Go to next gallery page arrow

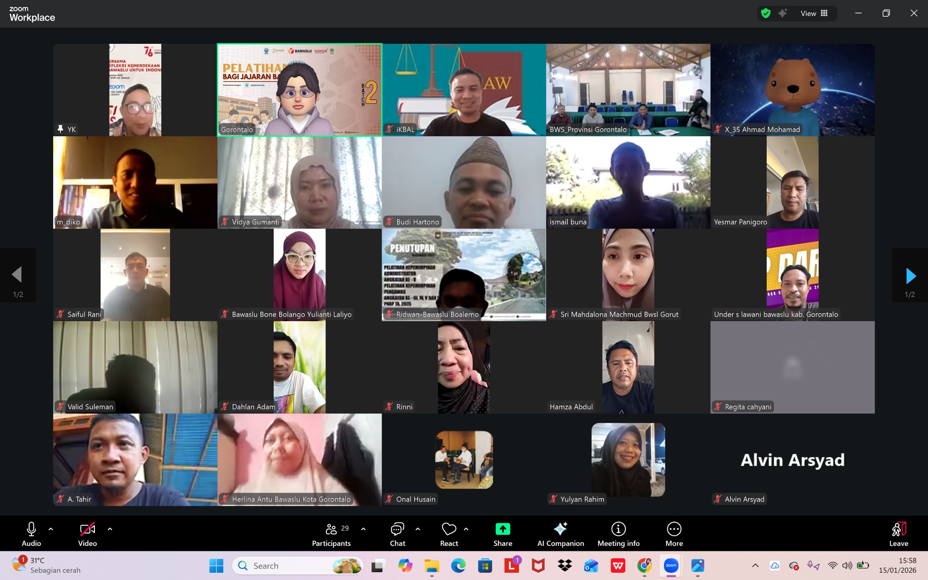click(x=910, y=276)
